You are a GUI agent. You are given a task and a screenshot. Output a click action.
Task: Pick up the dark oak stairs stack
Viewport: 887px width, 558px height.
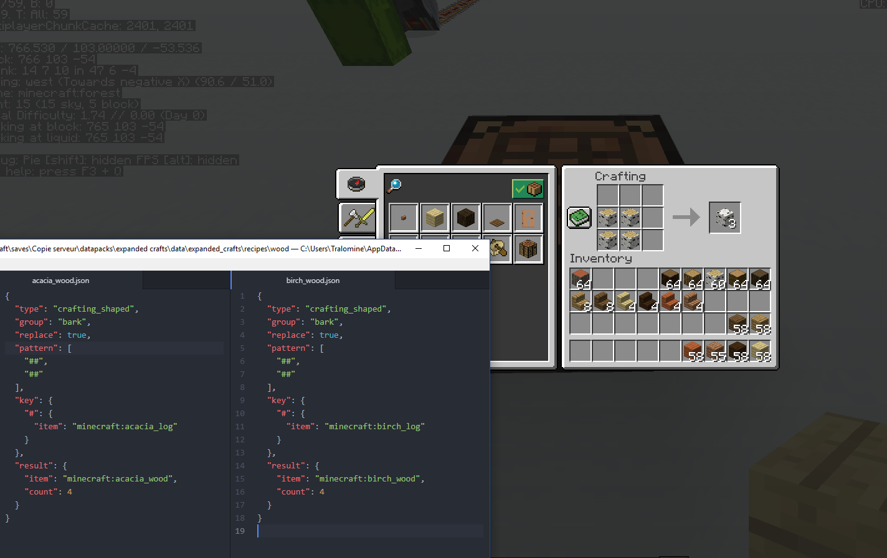(x=648, y=301)
